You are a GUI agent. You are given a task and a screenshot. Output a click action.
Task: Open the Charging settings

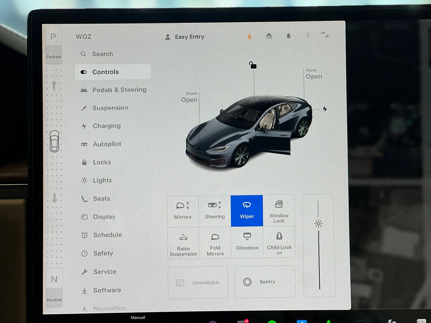click(x=106, y=126)
